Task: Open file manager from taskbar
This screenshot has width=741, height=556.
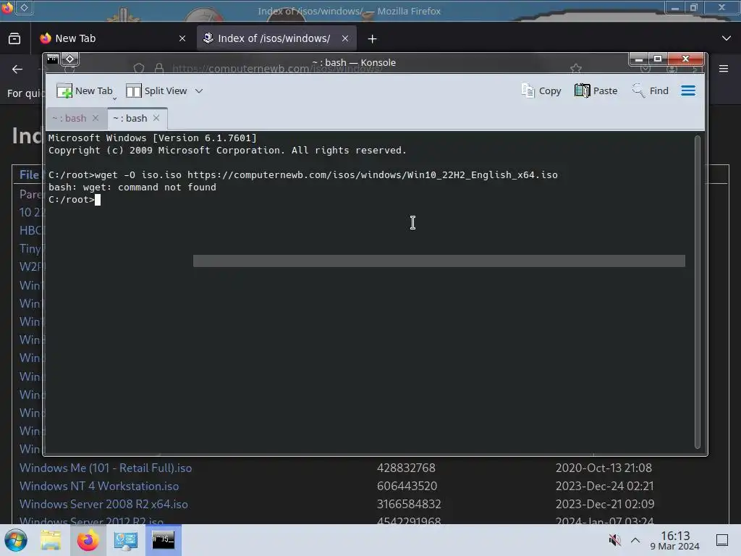Action: click(51, 540)
